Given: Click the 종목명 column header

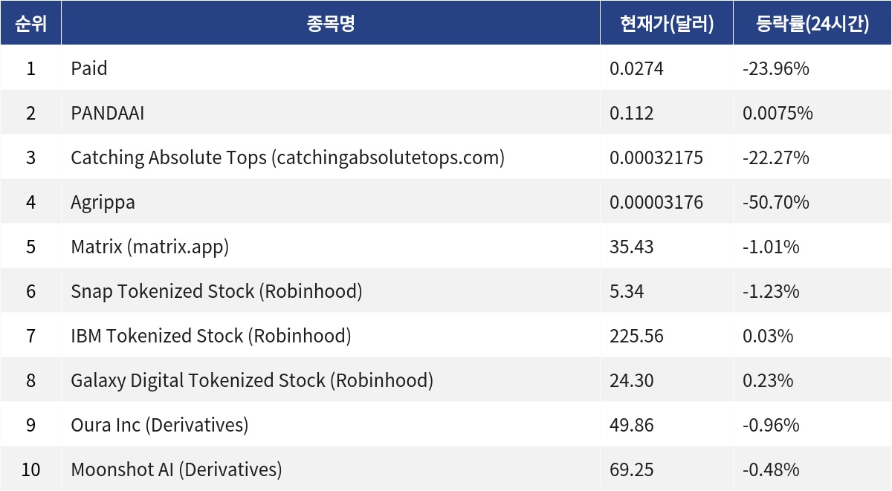Looking at the screenshot, I should pos(331,23).
